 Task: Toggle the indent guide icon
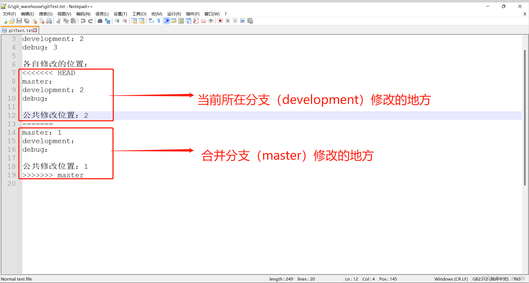(167, 21)
